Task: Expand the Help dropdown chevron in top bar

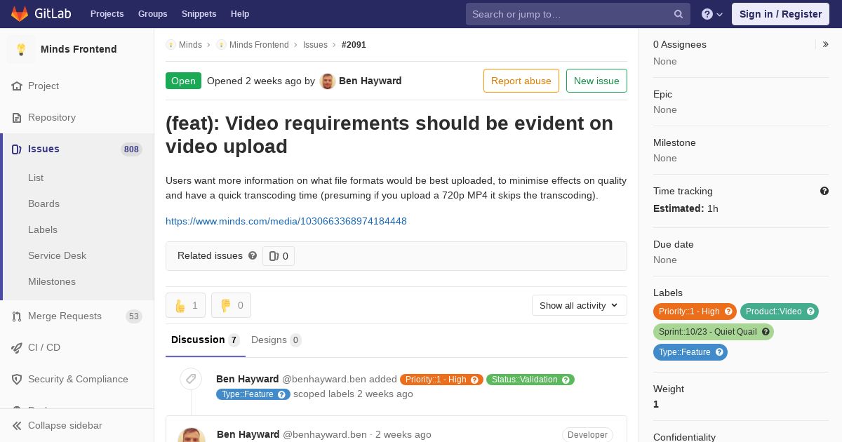Action: 720,14
